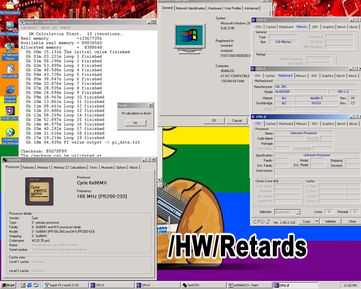361x289 pixels.
Task: Open the Memory 2 tab in TestCPU
Action: coord(60,168)
